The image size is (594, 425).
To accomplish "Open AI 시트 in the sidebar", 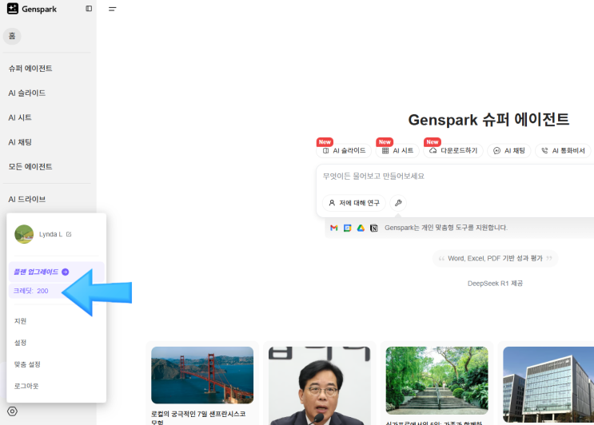I will [x=20, y=117].
